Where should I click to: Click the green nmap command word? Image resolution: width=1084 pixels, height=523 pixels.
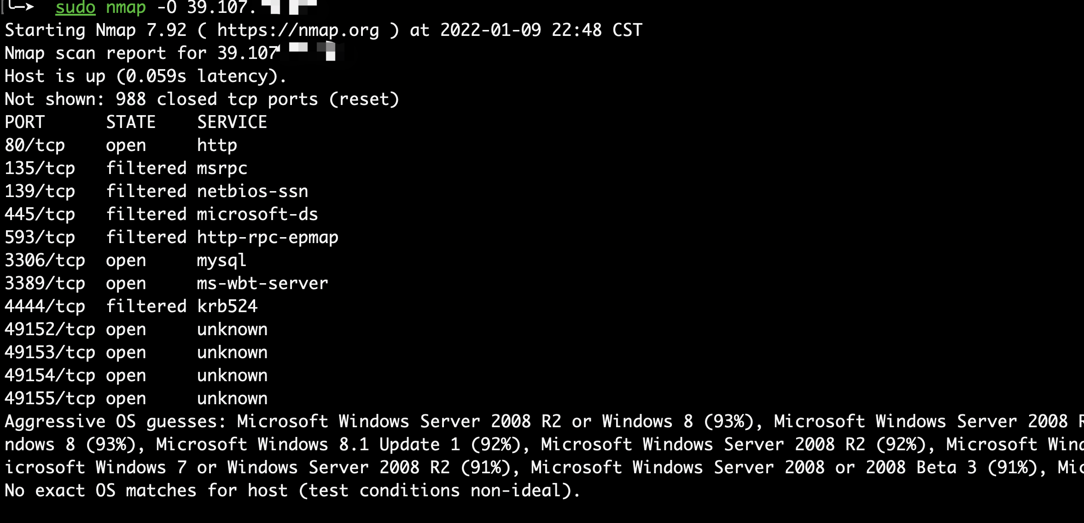click(126, 7)
